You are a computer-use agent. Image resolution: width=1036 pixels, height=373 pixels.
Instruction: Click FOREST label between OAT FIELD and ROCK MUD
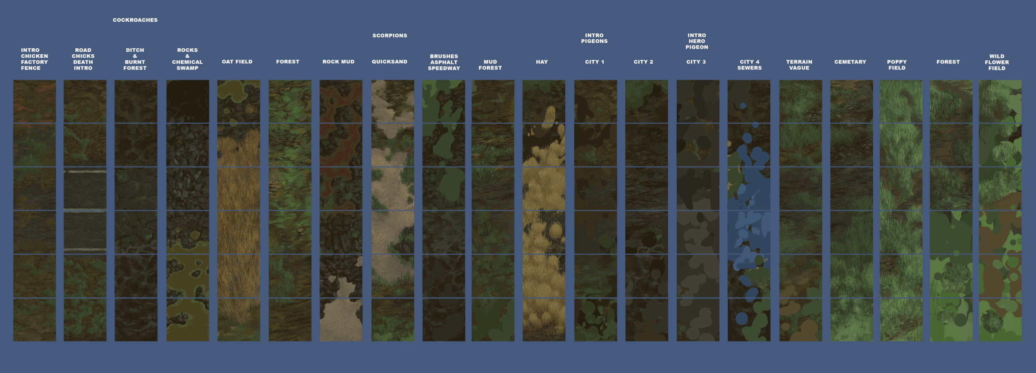click(x=288, y=62)
